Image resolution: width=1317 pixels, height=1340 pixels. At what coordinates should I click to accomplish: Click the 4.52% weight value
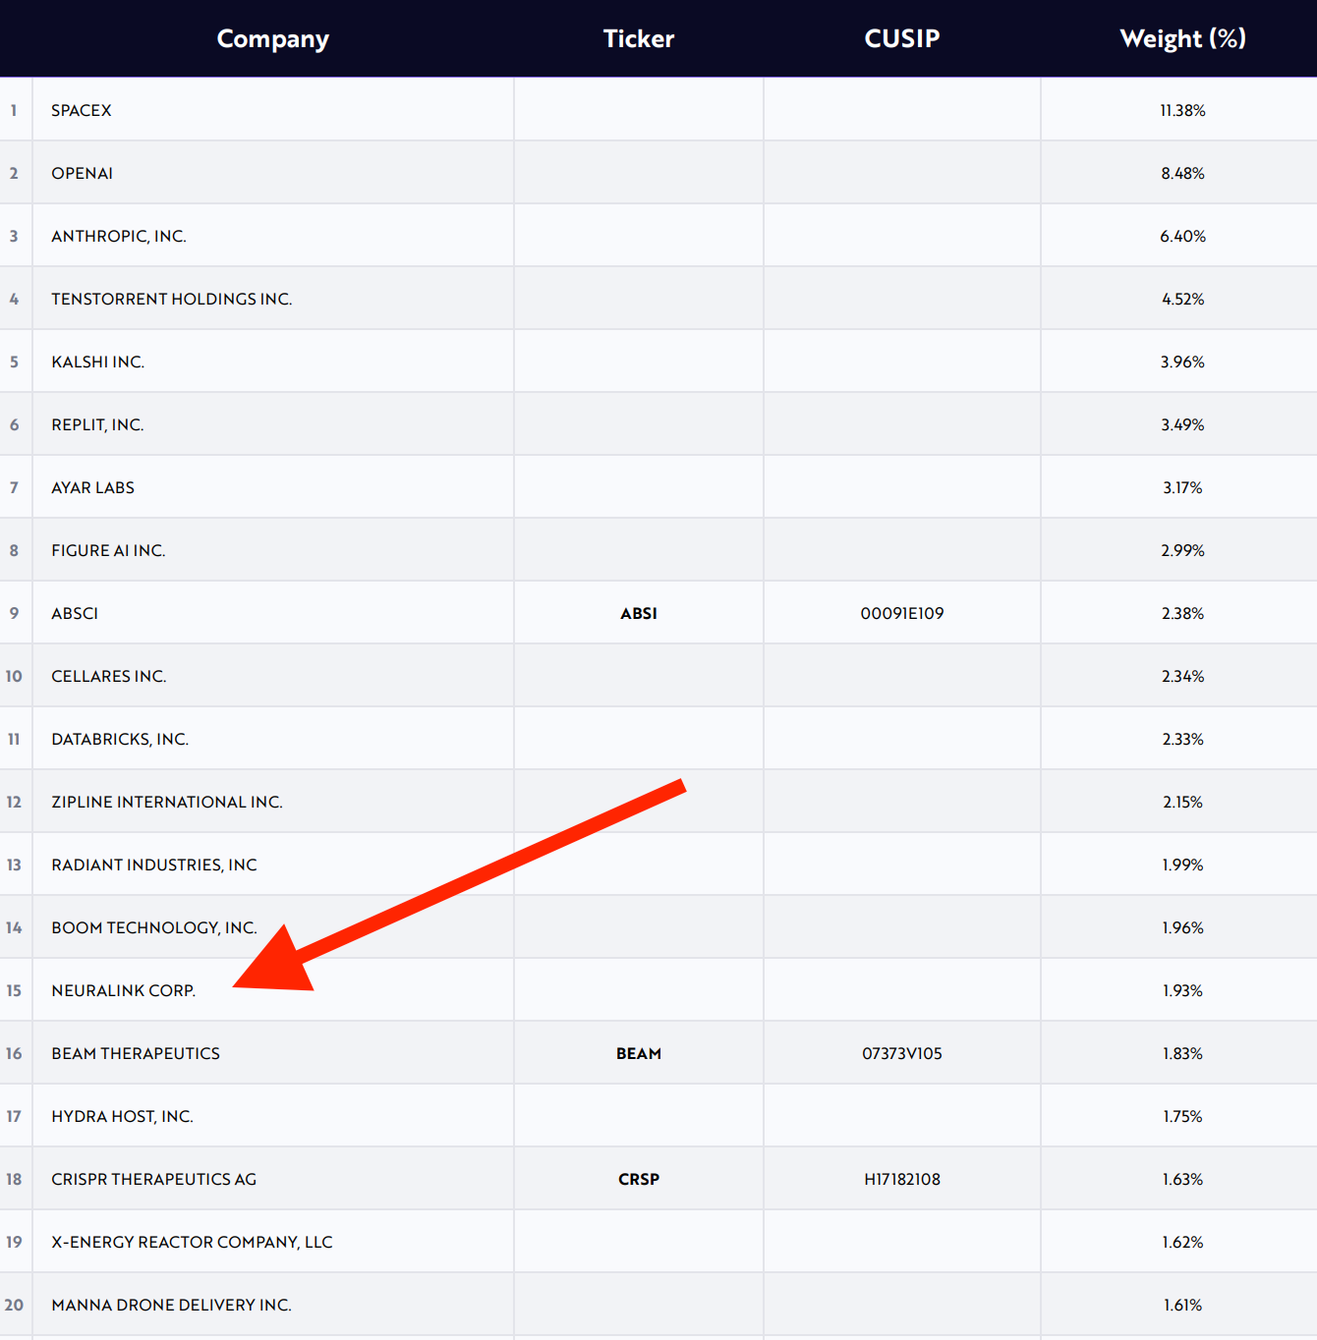pos(1182,299)
